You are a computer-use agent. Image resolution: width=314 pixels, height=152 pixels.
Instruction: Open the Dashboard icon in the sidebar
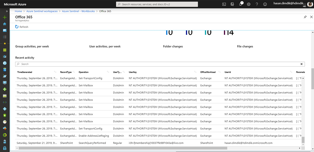click(x=5, y=30)
